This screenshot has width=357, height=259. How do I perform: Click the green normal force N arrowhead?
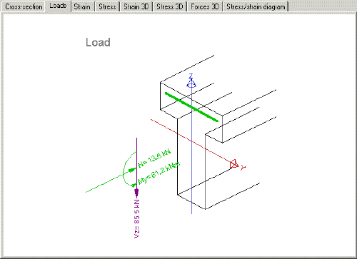pyautogui.click(x=132, y=170)
